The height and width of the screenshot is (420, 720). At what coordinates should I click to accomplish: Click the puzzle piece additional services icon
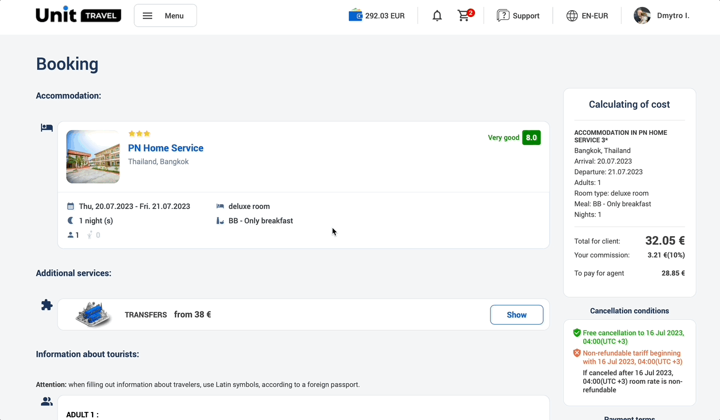point(47,305)
